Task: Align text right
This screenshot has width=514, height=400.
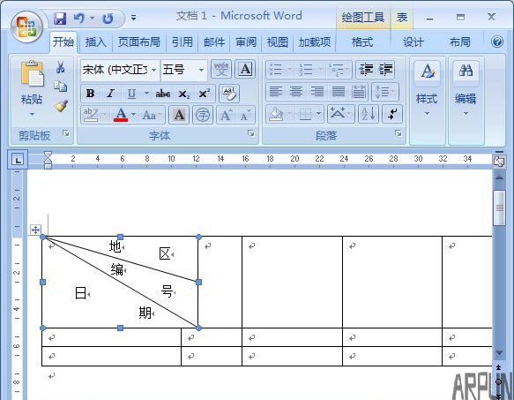Action: tap(317, 92)
